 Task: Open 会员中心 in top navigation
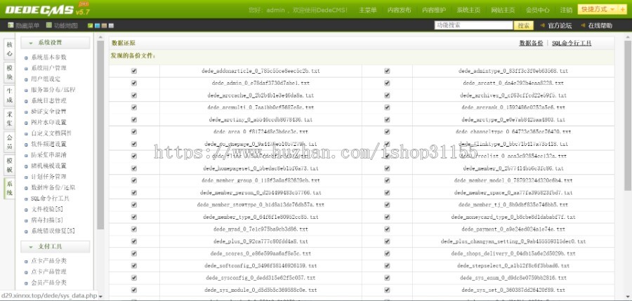tap(537, 10)
